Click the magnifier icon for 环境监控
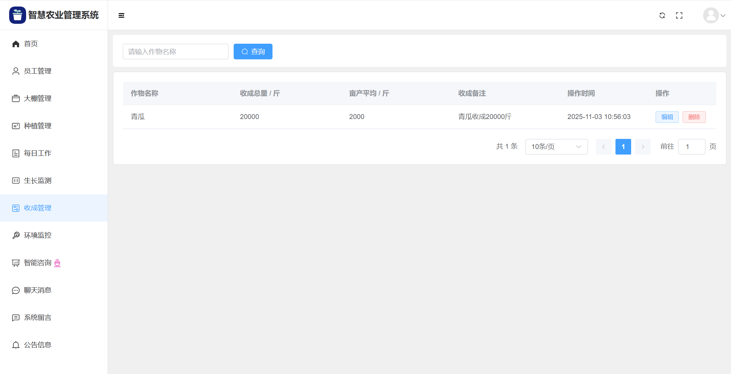The height and width of the screenshot is (374, 731). tap(16, 235)
